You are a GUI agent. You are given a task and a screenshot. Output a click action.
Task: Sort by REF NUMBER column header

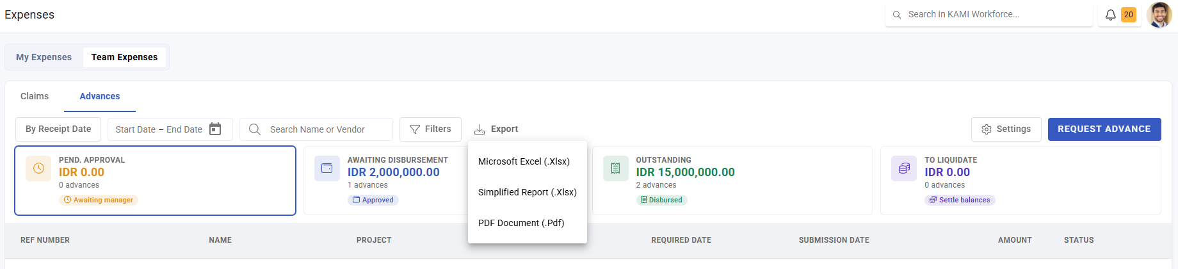pyautogui.click(x=45, y=240)
